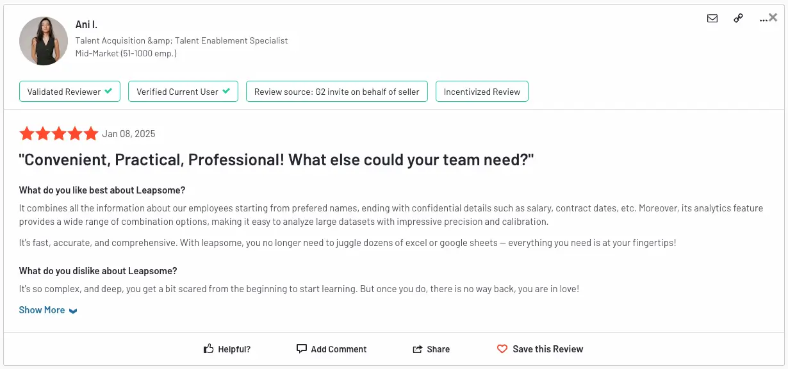Click the five-star rating row

tap(59, 133)
